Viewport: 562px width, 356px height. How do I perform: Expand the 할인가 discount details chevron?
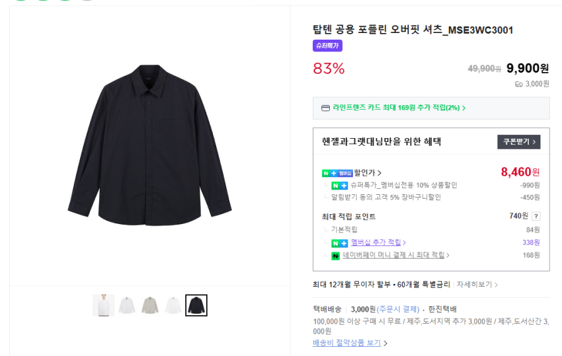[x=380, y=174]
